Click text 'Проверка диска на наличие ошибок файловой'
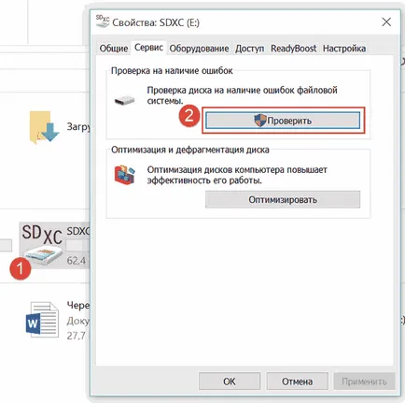405x403 pixels. [x=242, y=90]
